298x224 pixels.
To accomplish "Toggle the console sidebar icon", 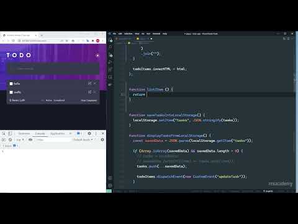I will click(4, 140).
